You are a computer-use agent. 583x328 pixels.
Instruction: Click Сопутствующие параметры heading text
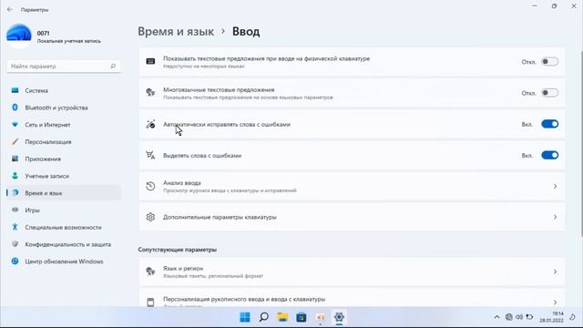click(x=178, y=250)
